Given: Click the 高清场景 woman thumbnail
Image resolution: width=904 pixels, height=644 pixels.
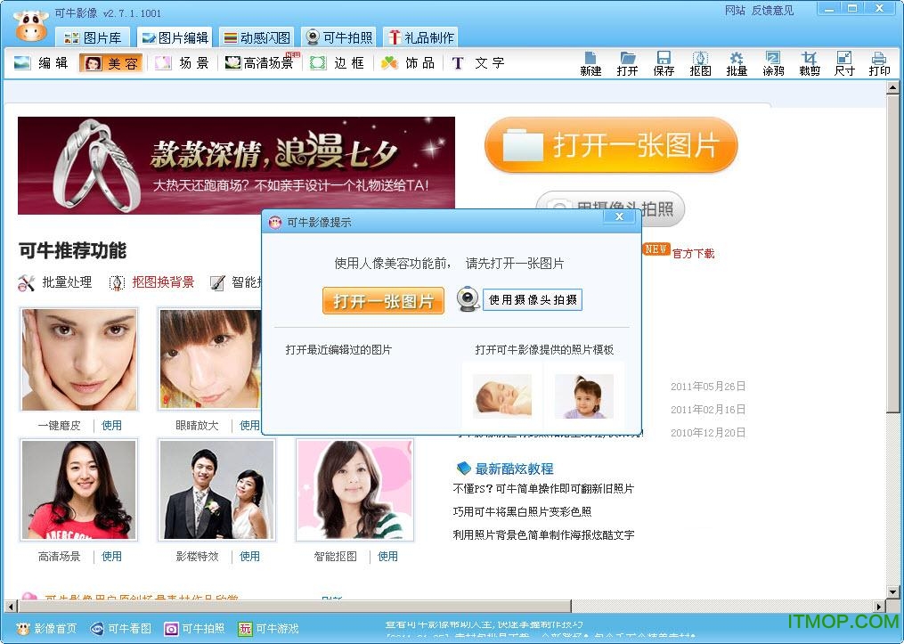Looking at the screenshot, I should tap(79, 490).
